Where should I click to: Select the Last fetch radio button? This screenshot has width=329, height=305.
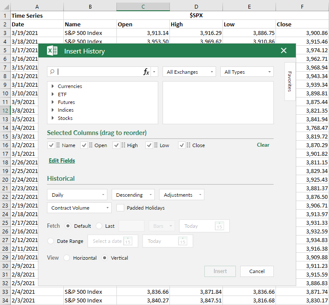(99, 226)
